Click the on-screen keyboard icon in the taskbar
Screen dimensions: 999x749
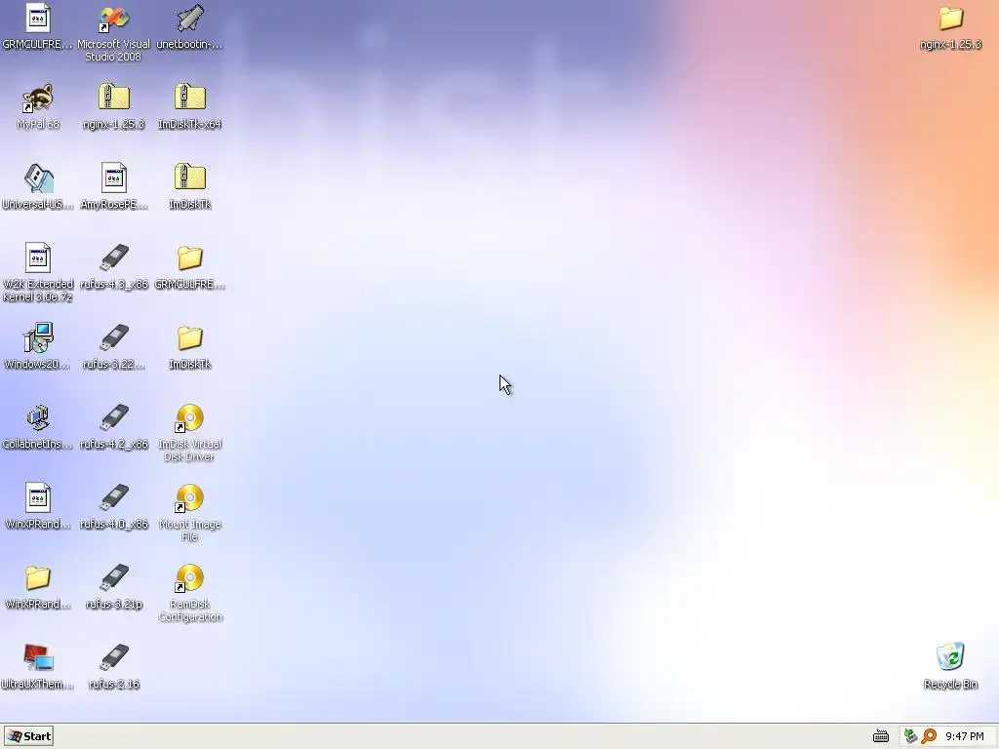881,737
